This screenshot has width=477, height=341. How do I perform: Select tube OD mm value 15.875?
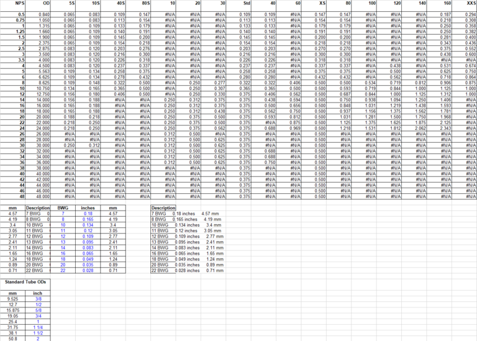pos(13,311)
